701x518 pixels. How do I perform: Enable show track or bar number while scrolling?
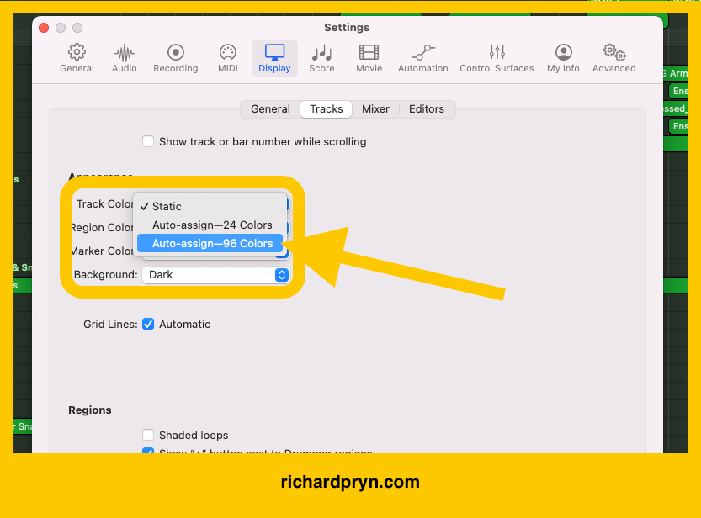coord(148,141)
